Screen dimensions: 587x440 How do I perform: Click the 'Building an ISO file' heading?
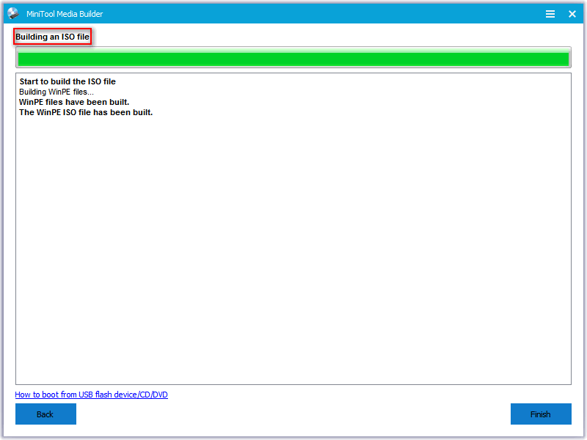[x=52, y=37]
